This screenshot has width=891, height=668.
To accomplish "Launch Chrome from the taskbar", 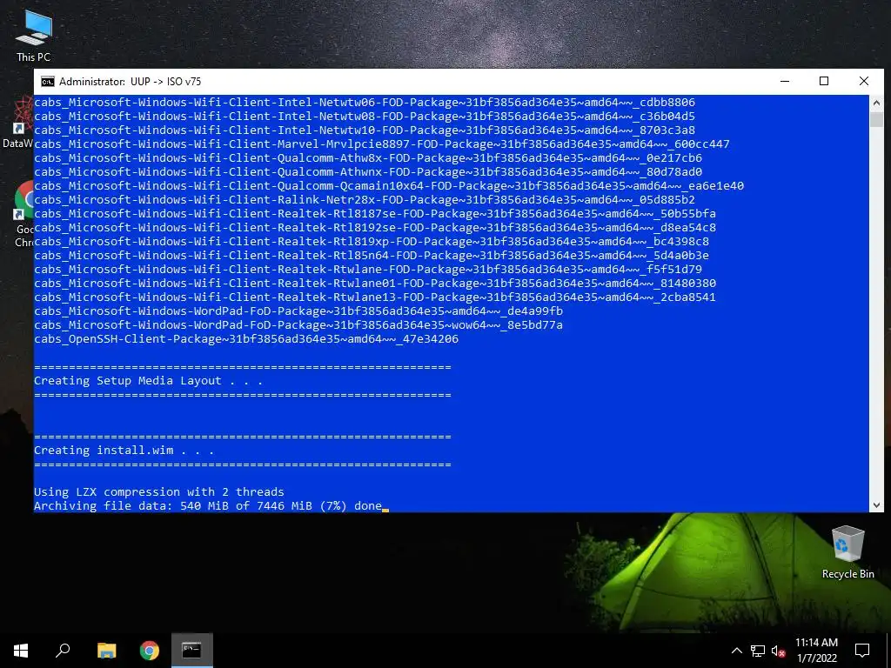I will [150, 651].
